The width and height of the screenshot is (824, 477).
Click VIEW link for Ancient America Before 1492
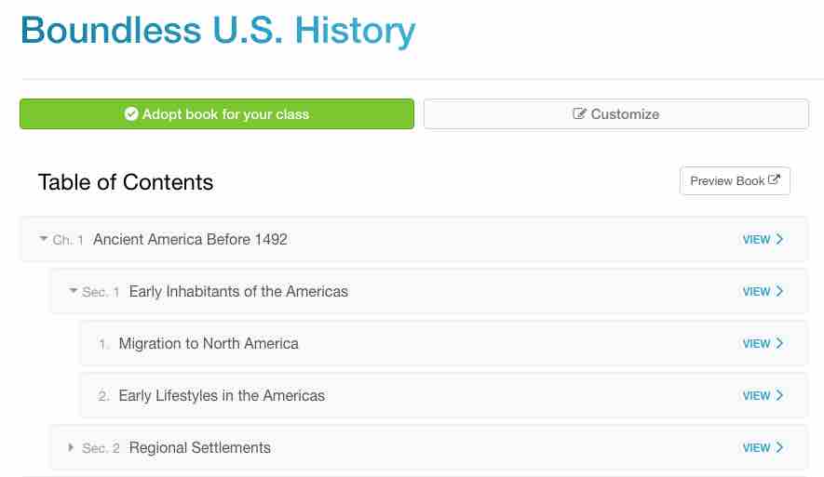click(756, 240)
